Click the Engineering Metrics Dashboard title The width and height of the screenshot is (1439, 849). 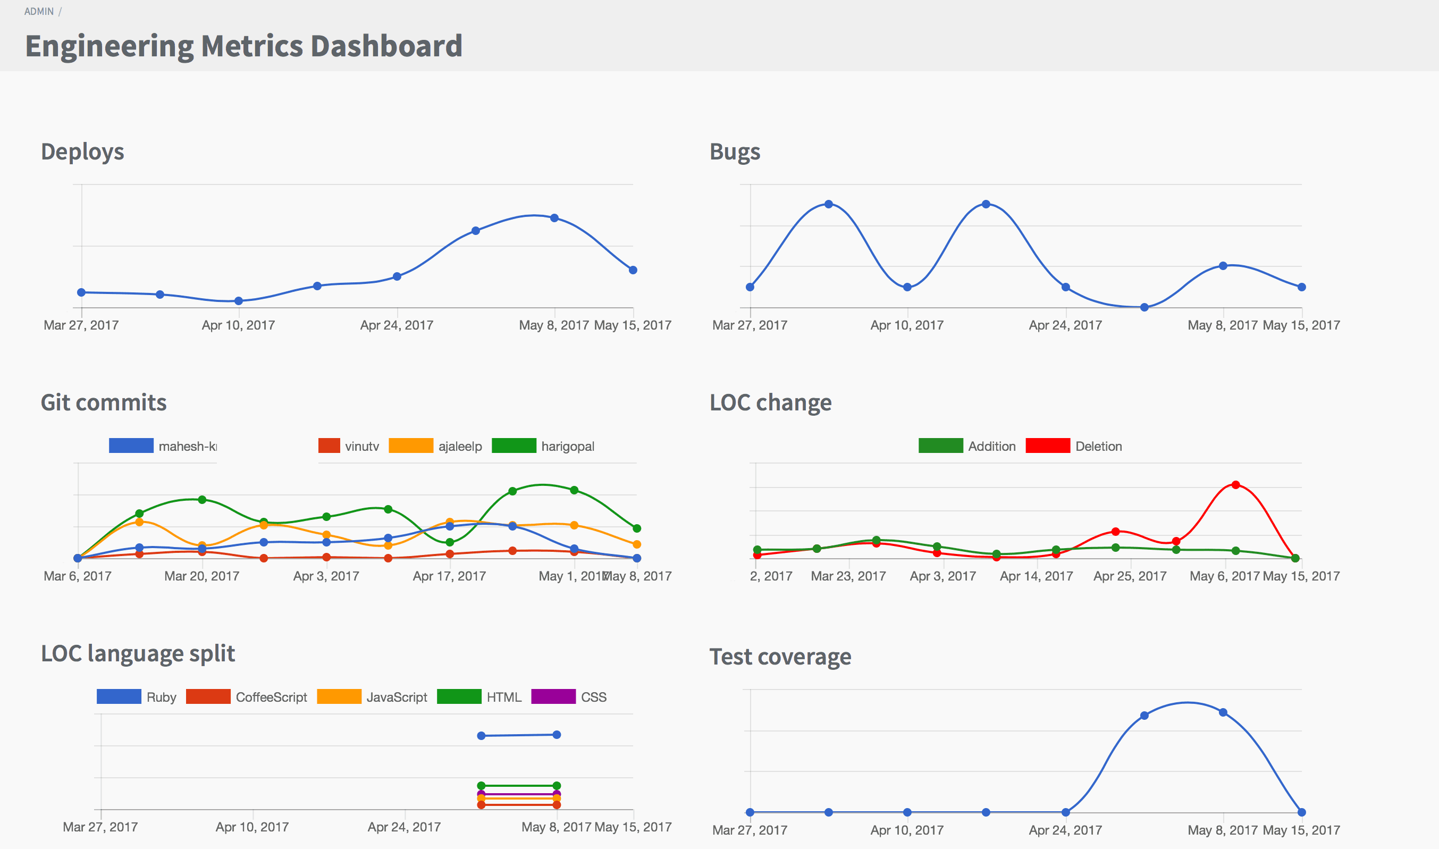(x=243, y=45)
